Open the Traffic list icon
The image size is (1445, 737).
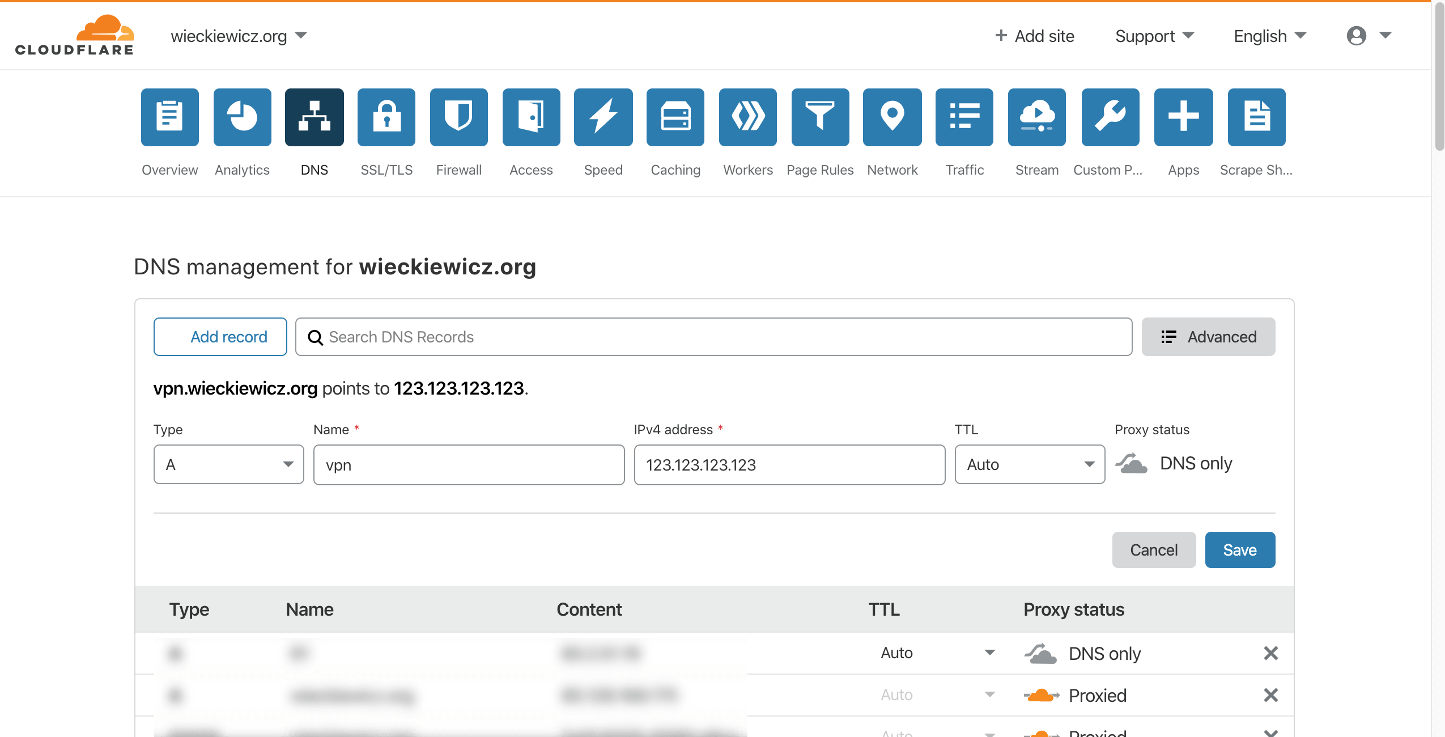[964, 117]
